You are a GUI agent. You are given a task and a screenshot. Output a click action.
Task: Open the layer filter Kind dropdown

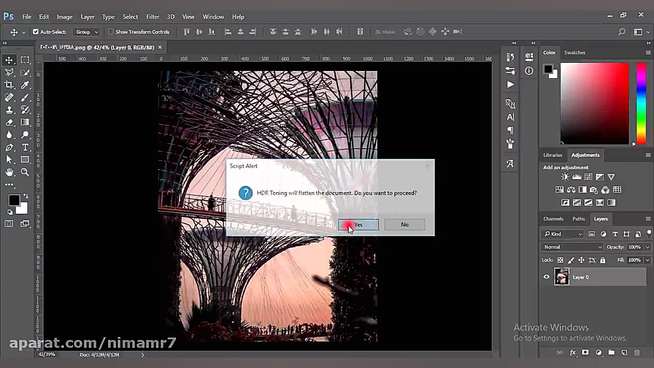(x=563, y=234)
